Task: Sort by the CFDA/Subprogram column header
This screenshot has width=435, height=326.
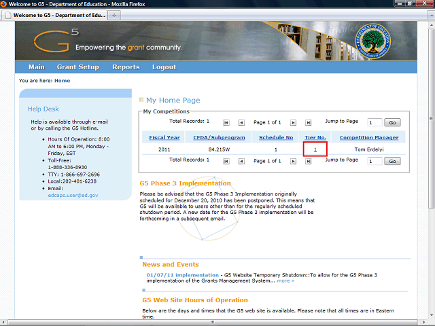Action: point(219,137)
